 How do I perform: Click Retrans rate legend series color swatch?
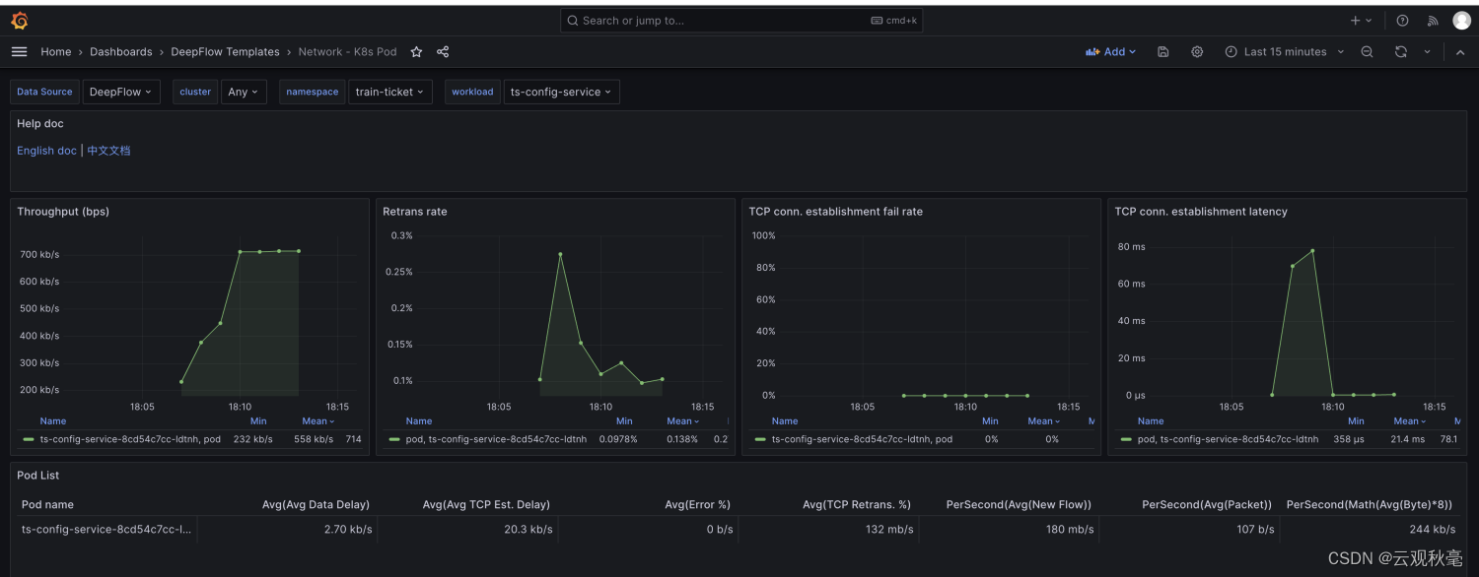pyautogui.click(x=394, y=439)
